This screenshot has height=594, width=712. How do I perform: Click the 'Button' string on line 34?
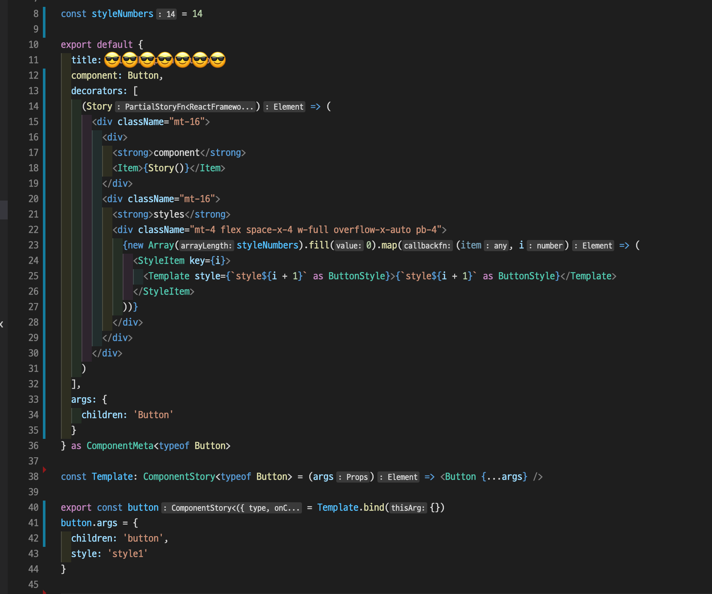[x=153, y=415]
